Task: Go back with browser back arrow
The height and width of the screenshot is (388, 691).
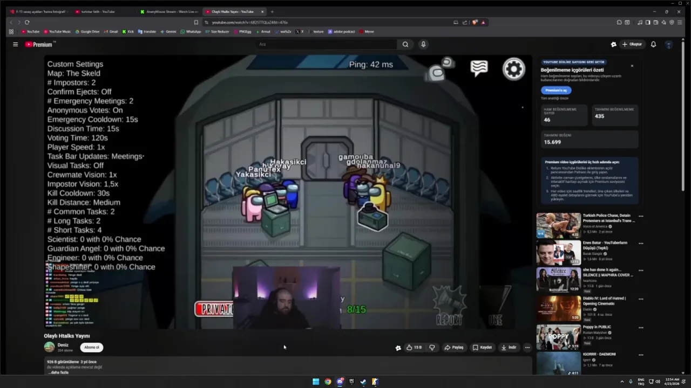Action: [11, 22]
